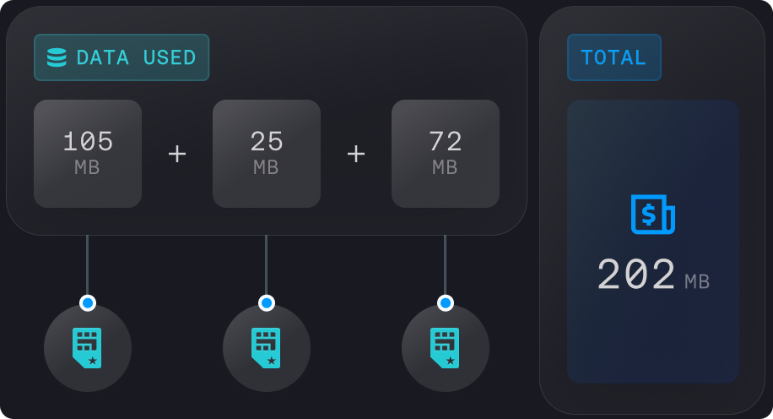The height and width of the screenshot is (419, 773).
Task: Toggle the blue dot below the 72 MB tile
Action: coord(446,302)
